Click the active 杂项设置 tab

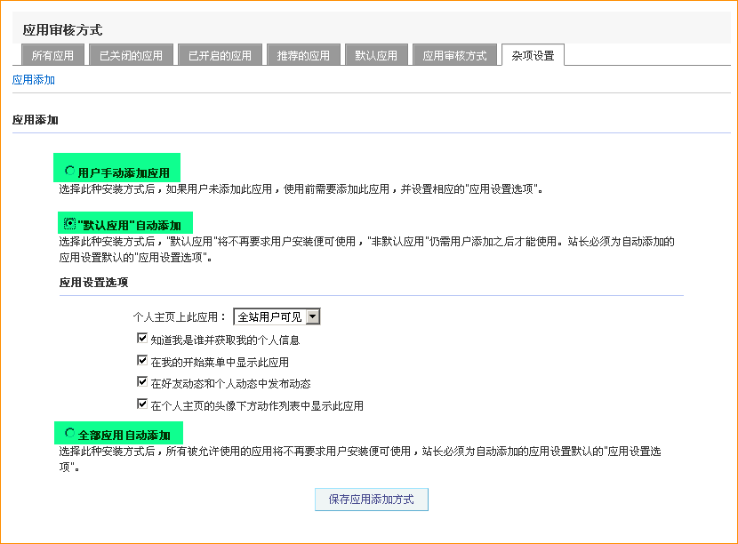click(533, 55)
